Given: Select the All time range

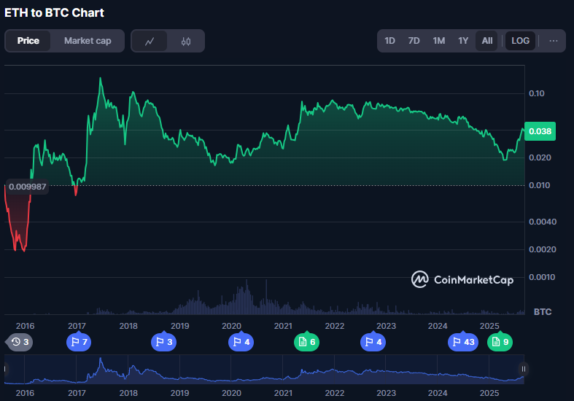Looking at the screenshot, I should pyautogui.click(x=487, y=41).
